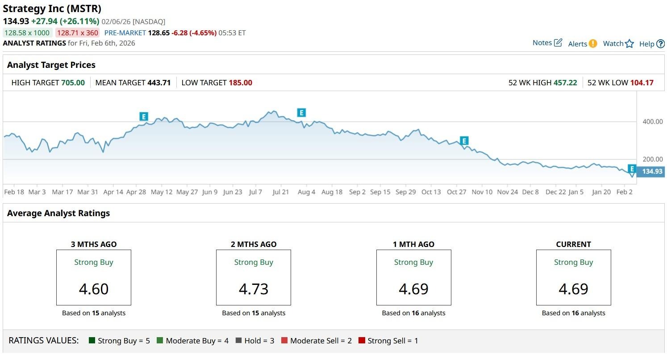The height and width of the screenshot is (355, 667).
Task: Click the Average Analyst Ratings section heading
Action: pyautogui.click(x=58, y=213)
